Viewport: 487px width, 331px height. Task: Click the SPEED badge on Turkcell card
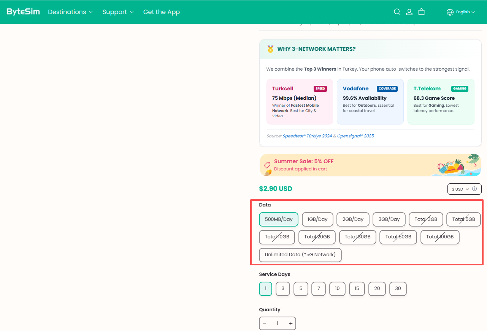tap(320, 89)
